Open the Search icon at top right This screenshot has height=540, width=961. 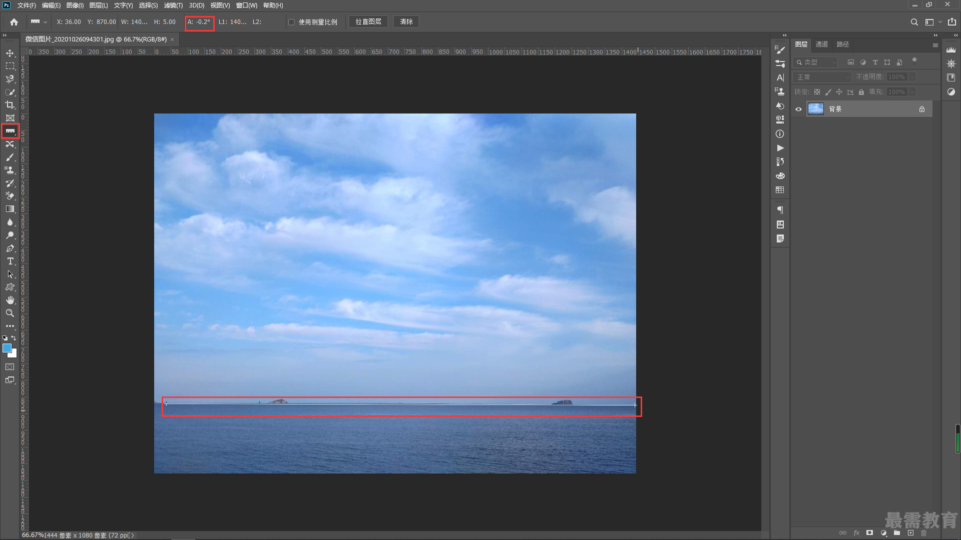[x=914, y=22]
